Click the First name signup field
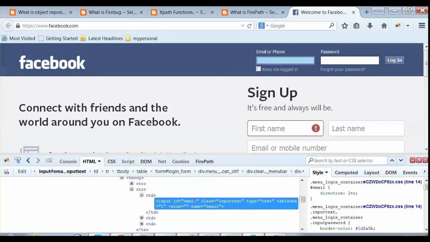 (285, 128)
